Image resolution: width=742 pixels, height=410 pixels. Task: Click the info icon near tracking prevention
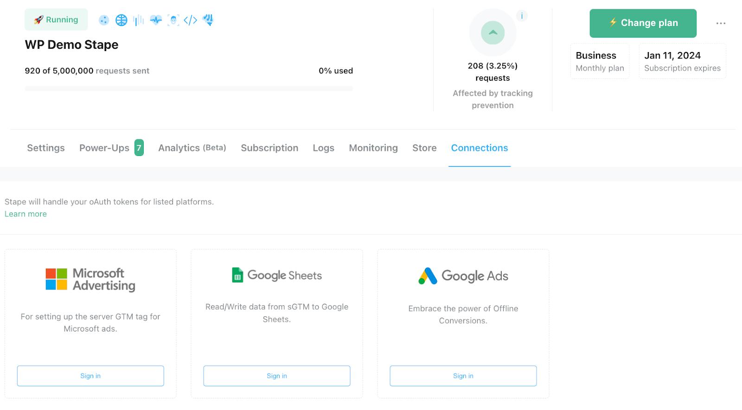[x=522, y=16]
